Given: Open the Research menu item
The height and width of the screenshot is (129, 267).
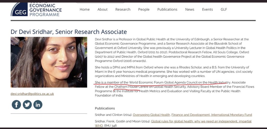Looking at the screenshot, I should 123,10.
